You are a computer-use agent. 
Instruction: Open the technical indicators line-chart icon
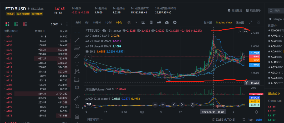tap(143, 22)
